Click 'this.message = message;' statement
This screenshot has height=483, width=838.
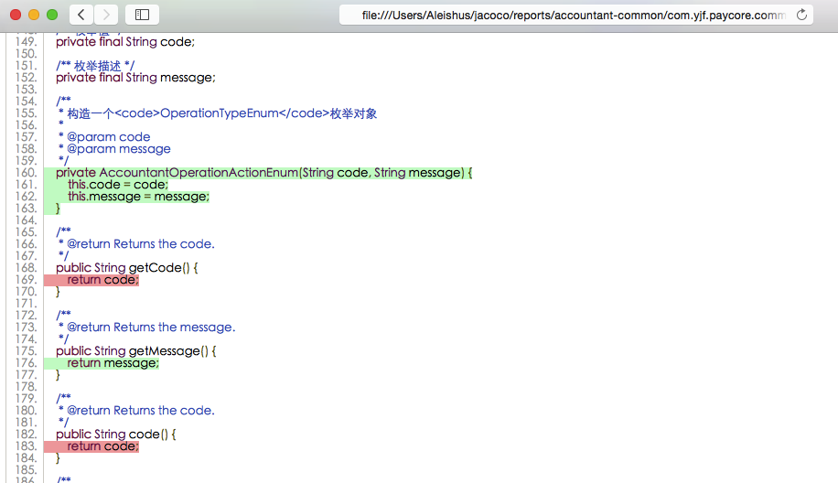(138, 197)
